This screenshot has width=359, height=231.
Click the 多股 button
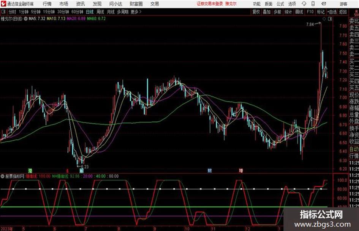coord(277,12)
